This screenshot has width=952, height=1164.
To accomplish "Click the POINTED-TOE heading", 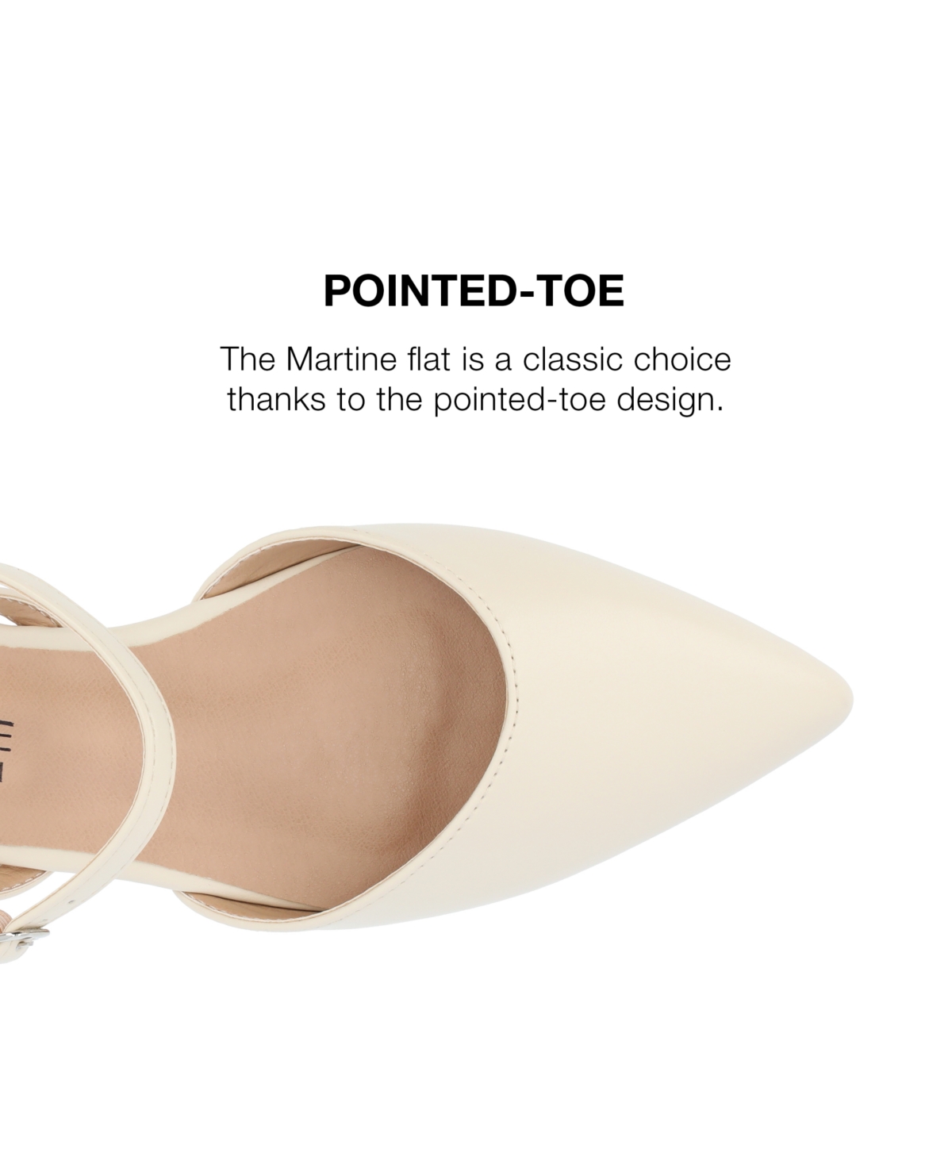I will coord(474,291).
